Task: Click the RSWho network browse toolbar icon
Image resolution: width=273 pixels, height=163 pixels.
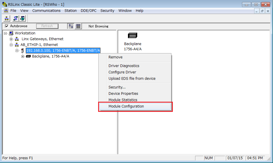Action: click(x=7, y=18)
